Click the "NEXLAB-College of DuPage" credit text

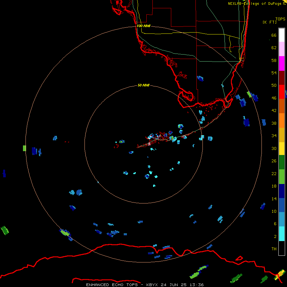coord(255,4)
